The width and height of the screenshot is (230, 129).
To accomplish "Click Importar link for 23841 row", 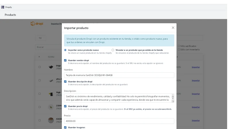I will 196,107.
